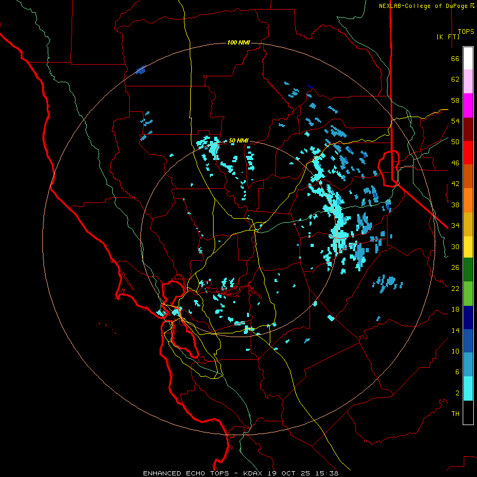Click the legend value 22
Viewport: 477px width, 477px height.
[455, 288]
